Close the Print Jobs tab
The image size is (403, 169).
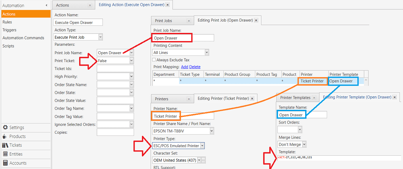coord(189,21)
